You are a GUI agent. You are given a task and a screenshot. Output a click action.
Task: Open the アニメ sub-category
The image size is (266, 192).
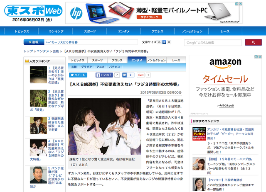pyautogui.click(x=101, y=67)
